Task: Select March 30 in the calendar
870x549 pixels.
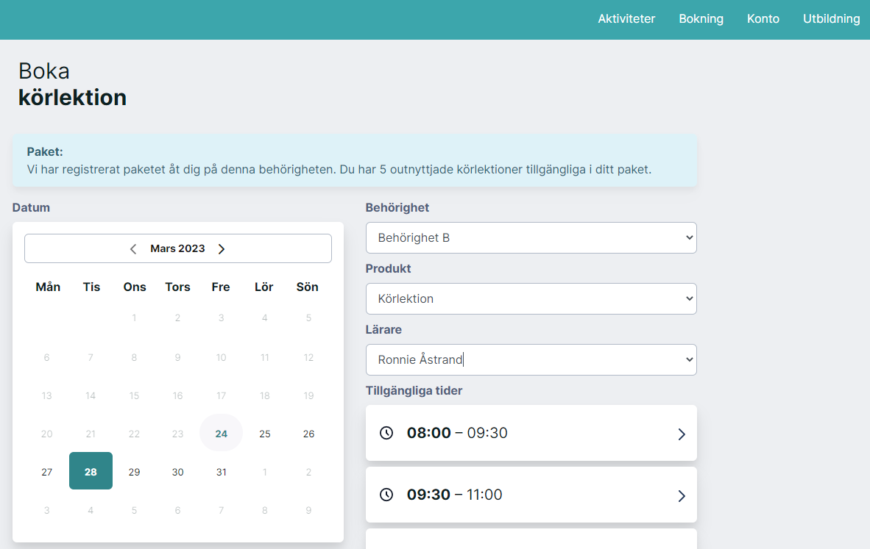Action: tap(177, 471)
